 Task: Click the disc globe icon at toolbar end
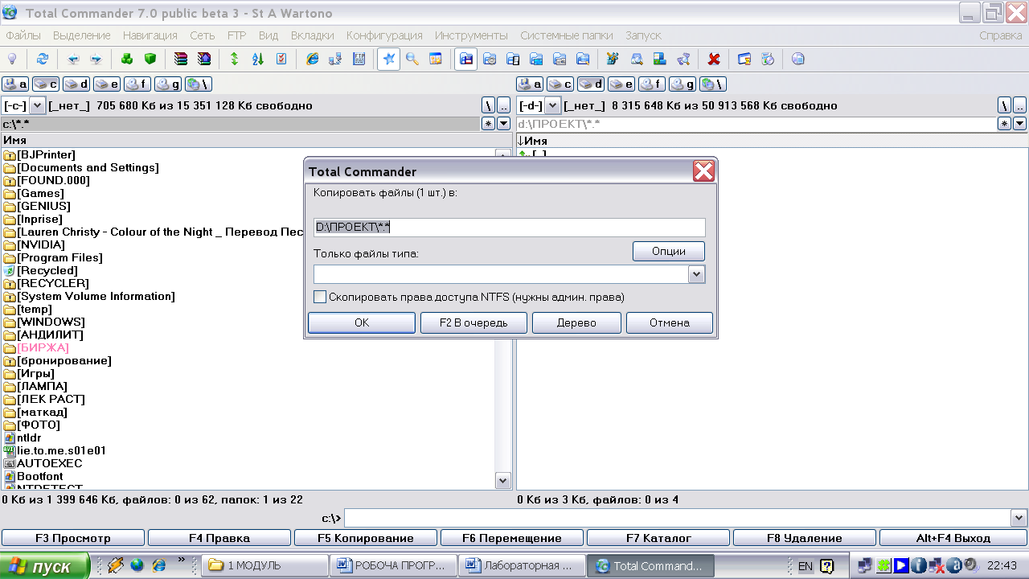797,59
